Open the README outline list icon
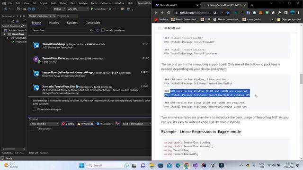Image resolution: width=303 pixels, height=170 pixels. [x=160, y=28]
